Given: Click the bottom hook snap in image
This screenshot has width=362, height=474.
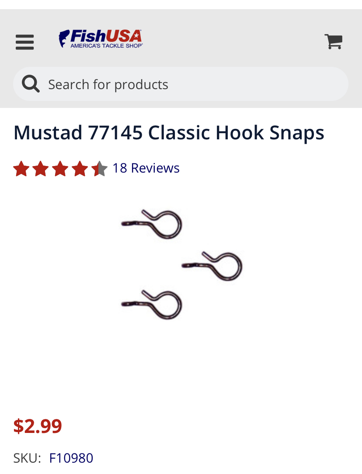Looking at the screenshot, I should tap(152, 304).
